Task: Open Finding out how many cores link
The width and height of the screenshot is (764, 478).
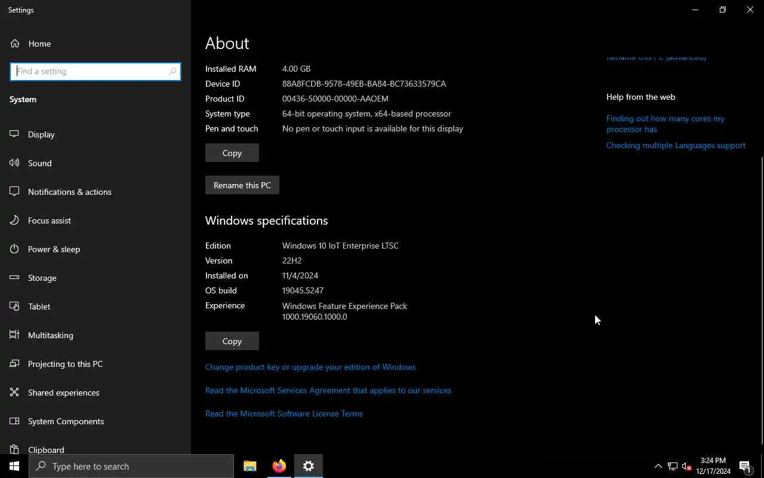Action: pyautogui.click(x=666, y=124)
